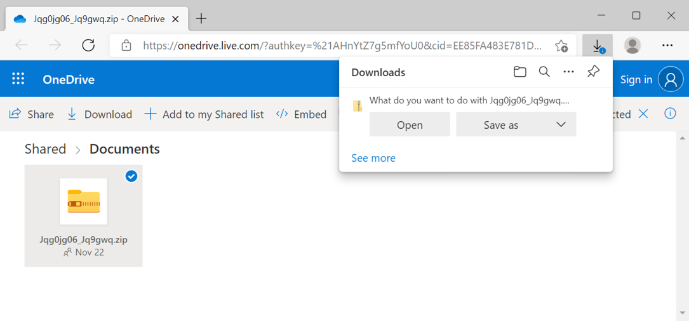Click the Sign in account avatar
The width and height of the screenshot is (689, 321).
[x=671, y=79]
